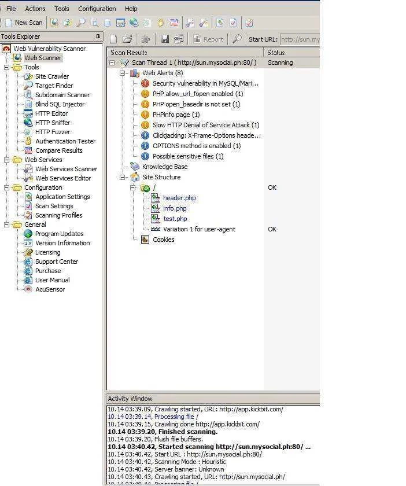Collapse the root / folder node
406x486 pixels.
click(132, 187)
